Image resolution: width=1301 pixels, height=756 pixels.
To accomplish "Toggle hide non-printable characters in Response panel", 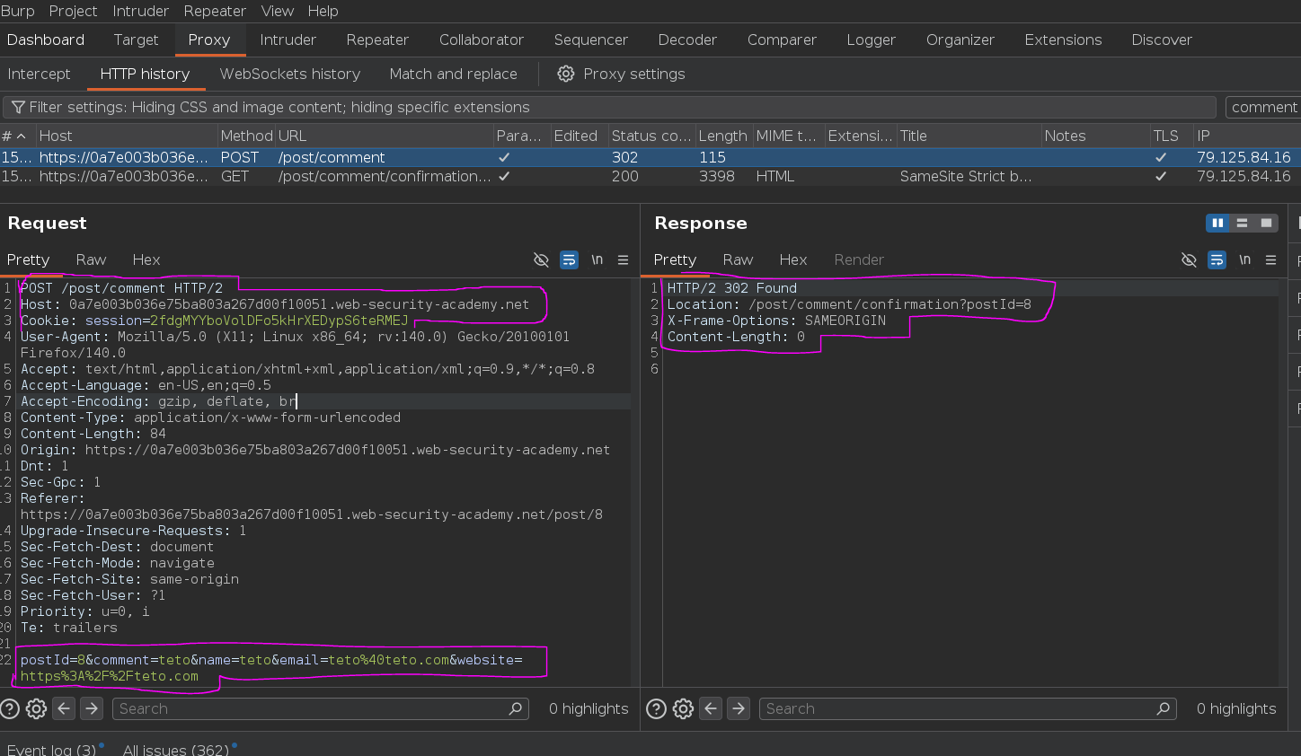I will (x=1189, y=259).
